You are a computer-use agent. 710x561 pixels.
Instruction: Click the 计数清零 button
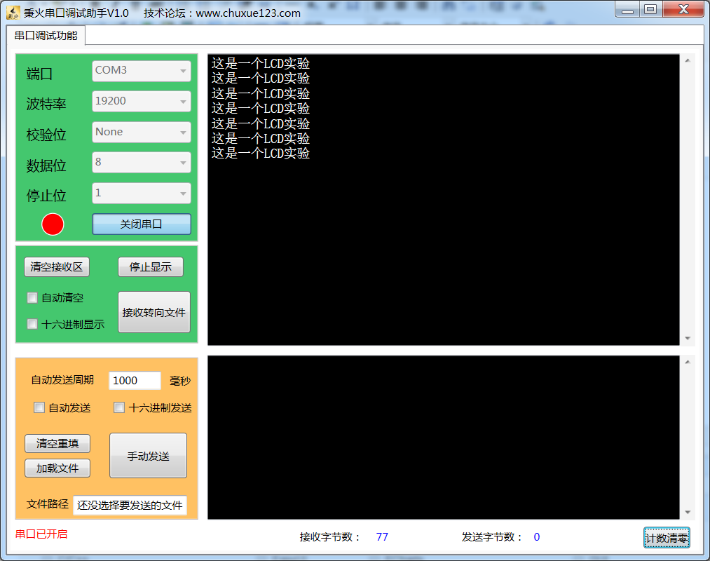click(667, 538)
